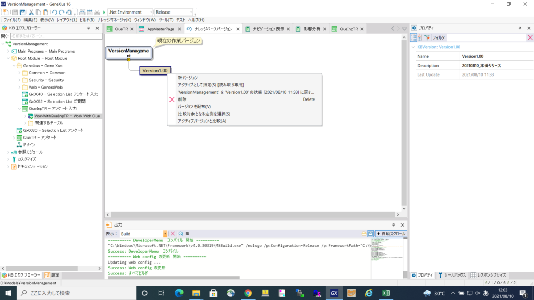Open File Explorer from the taskbar
Screen dimensions: 534x300
196,293
